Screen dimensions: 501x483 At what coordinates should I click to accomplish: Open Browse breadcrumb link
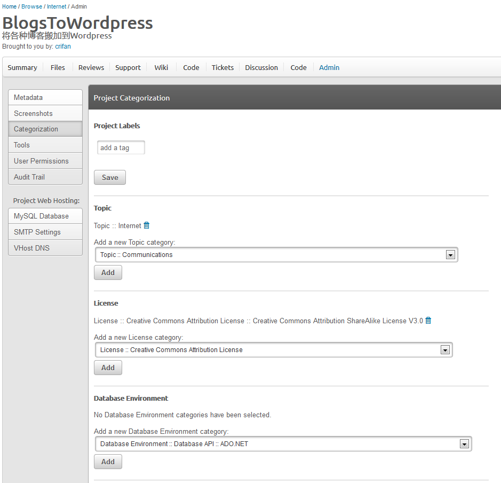[x=31, y=6]
